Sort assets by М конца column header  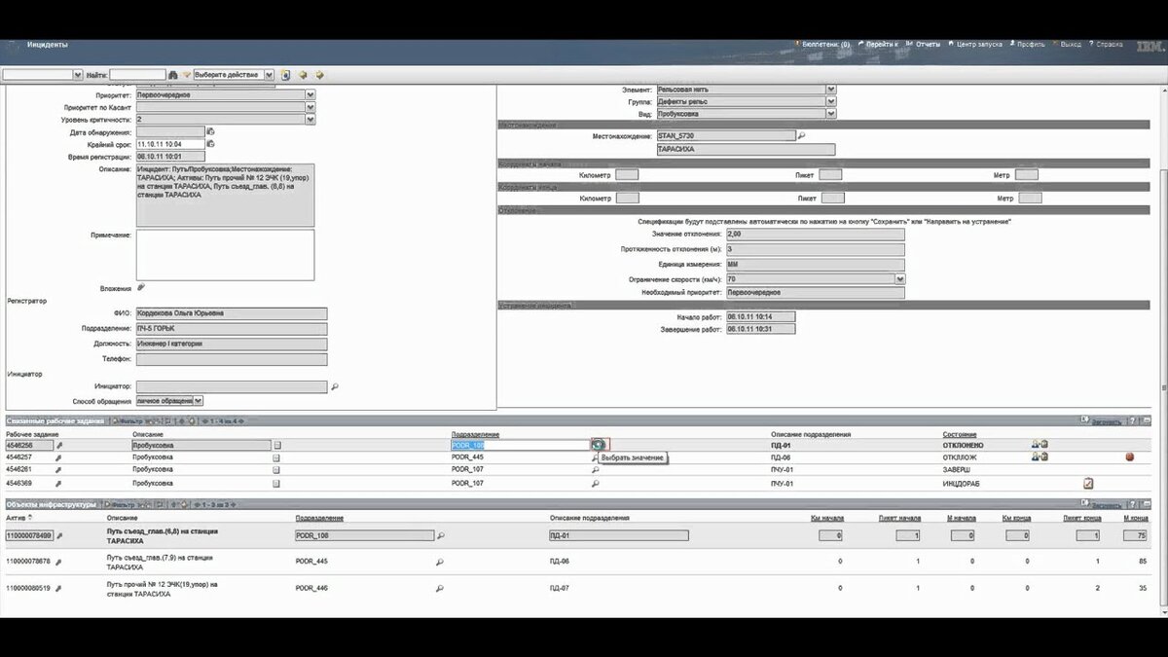pyautogui.click(x=1134, y=519)
